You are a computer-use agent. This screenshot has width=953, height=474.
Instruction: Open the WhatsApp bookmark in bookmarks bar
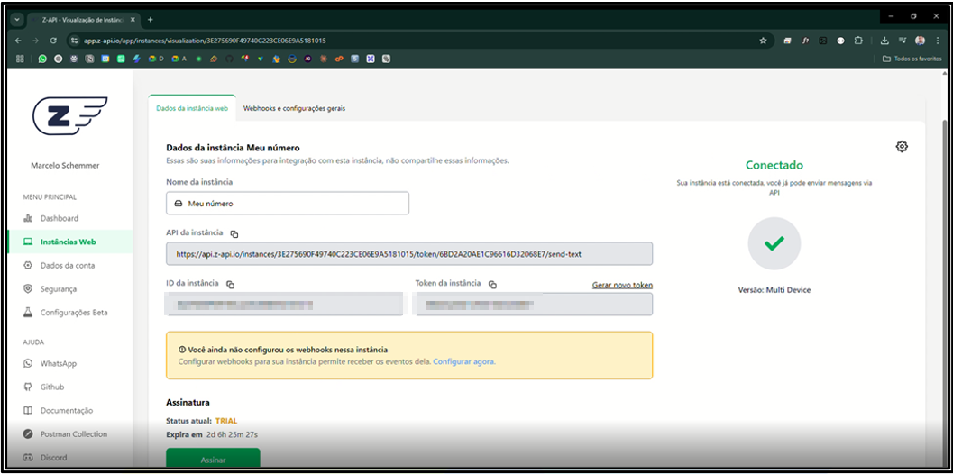pos(42,59)
